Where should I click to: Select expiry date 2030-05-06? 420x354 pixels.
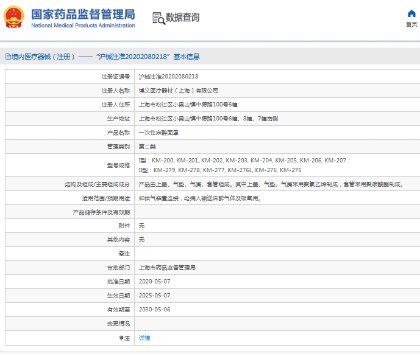coord(155,310)
